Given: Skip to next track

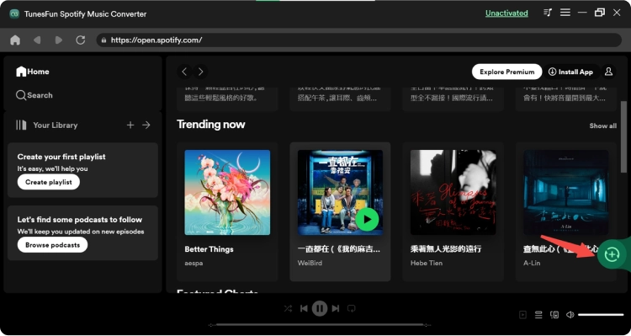Looking at the screenshot, I should pyautogui.click(x=336, y=308).
